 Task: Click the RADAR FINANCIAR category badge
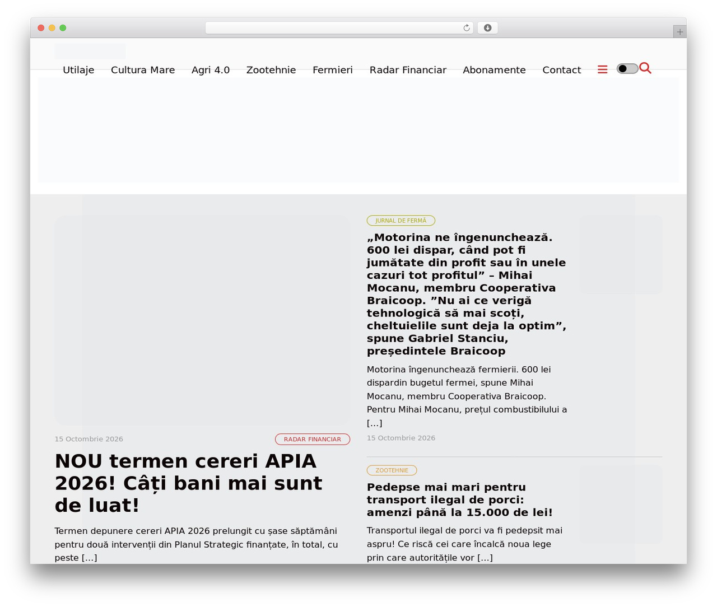(x=313, y=440)
